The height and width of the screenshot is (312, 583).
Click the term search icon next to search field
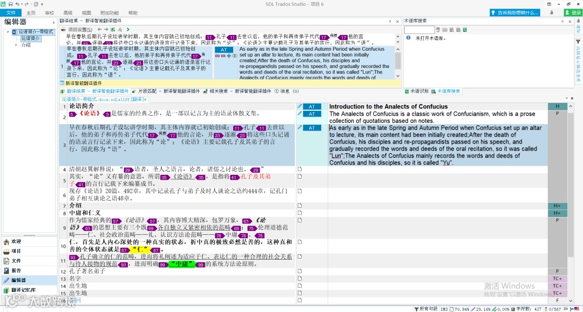(x=438, y=30)
